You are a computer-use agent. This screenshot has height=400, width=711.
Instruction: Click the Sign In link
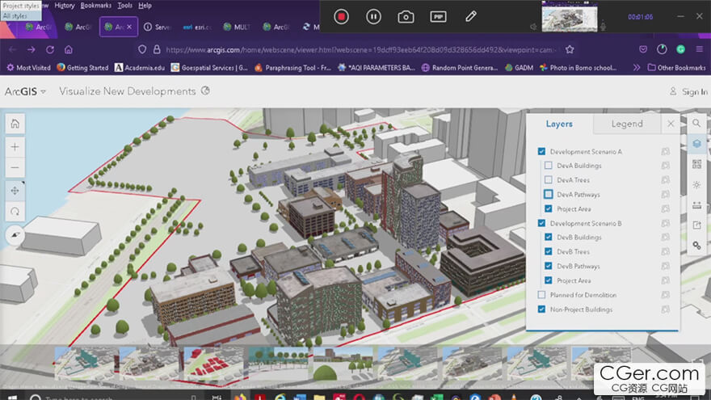pyautogui.click(x=688, y=91)
